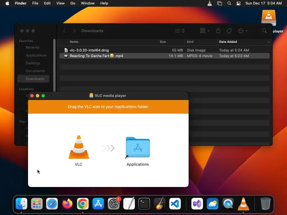287x215 pixels.
Task: Open Finder from the Dock
Action: (x=21, y=204)
